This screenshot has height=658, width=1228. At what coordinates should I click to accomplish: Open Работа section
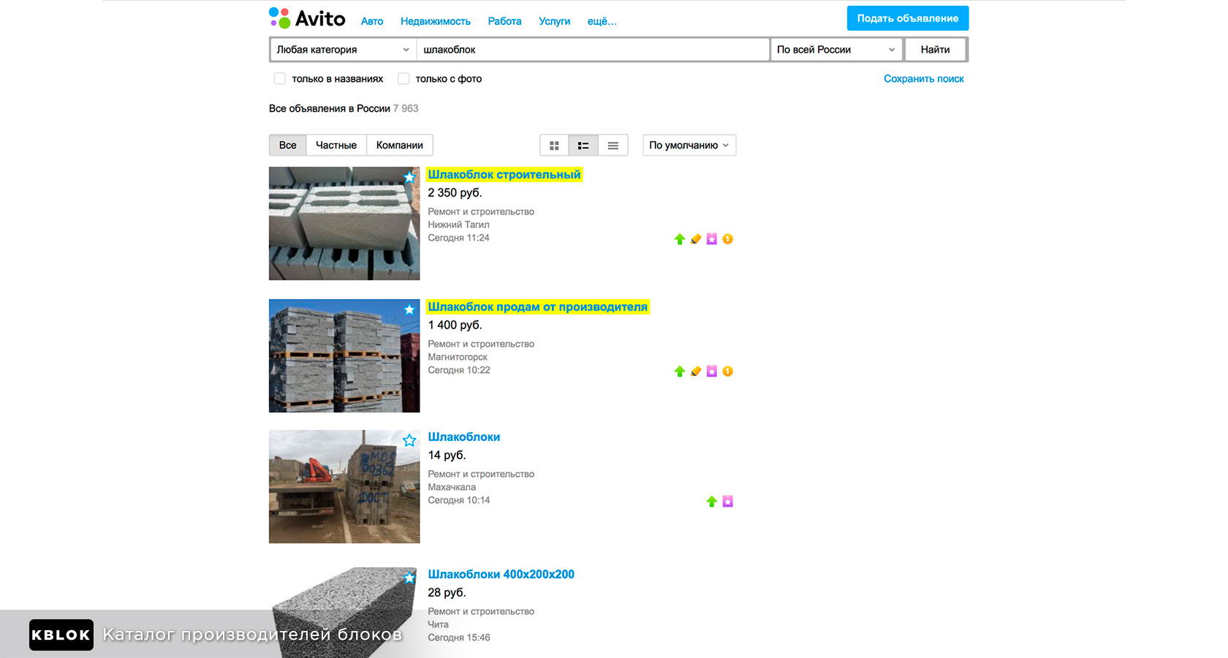[504, 21]
